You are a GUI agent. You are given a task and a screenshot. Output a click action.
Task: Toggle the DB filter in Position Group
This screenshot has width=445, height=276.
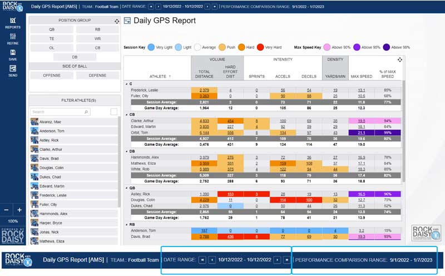coord(75,57)
